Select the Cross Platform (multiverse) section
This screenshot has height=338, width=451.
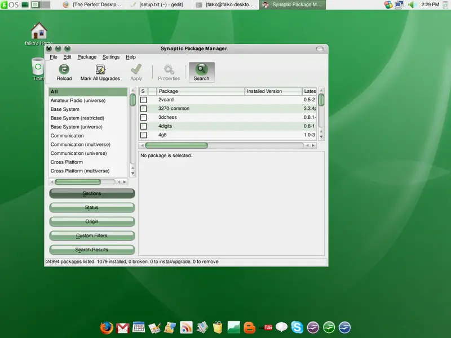click(88, 171)
